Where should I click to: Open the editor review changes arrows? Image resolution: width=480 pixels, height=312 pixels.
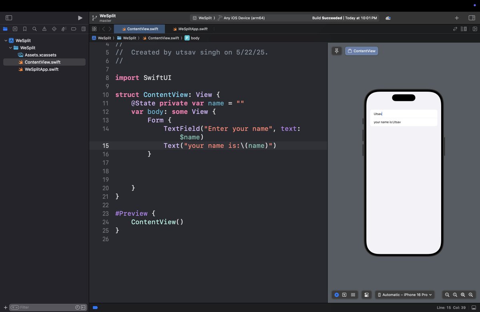click(x=455, y=29)
